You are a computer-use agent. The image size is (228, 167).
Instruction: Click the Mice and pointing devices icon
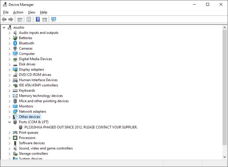pos(15,101)
